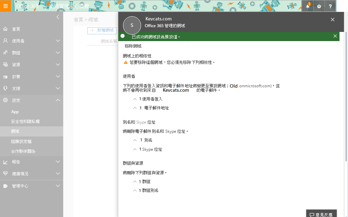Click the 新增網域 add domain button

(102, 31)
